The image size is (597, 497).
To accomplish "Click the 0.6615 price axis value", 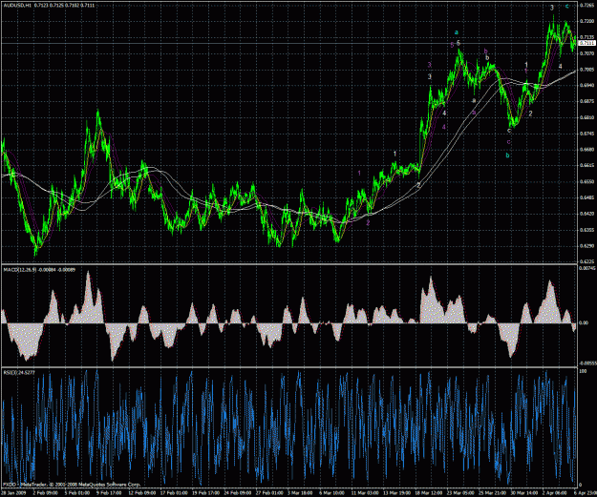I will [586, 166].
